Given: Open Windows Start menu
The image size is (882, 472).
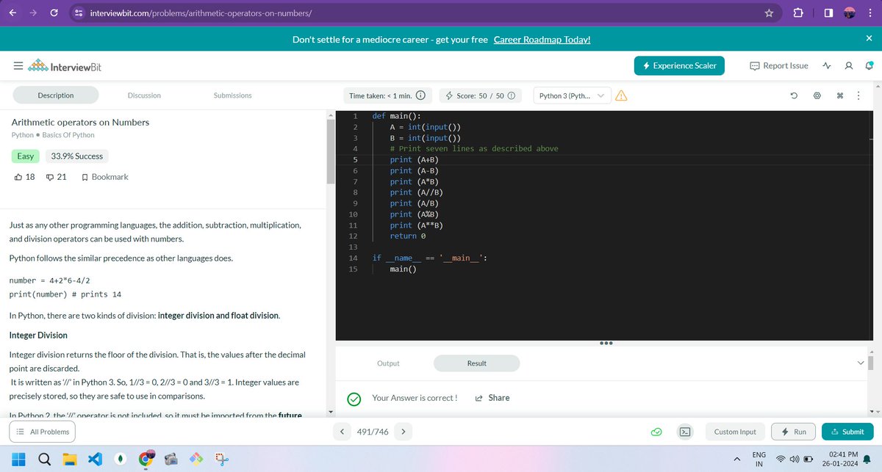Looking at the screenshot, I should pyautogui.click(x=19, y=459).
